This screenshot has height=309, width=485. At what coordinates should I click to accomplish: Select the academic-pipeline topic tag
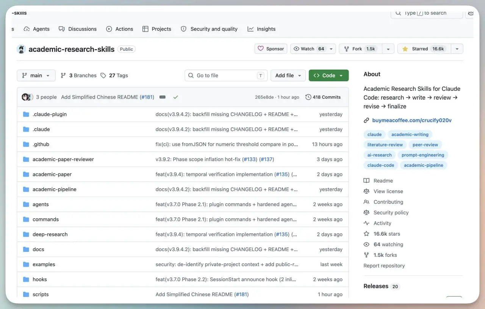click(424, 165)
